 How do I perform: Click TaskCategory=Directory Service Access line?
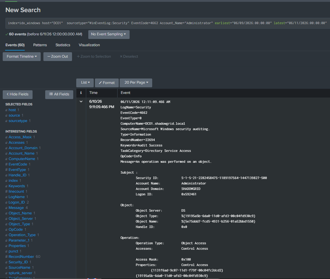click(x=156, y=151)
